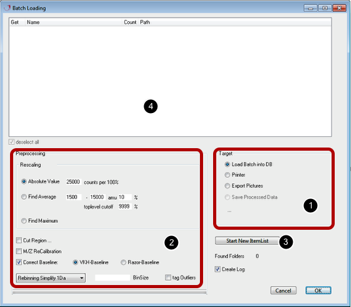Switch to Razor-Baseline correction
Screen dimensions: 351x307
[123, 262]
